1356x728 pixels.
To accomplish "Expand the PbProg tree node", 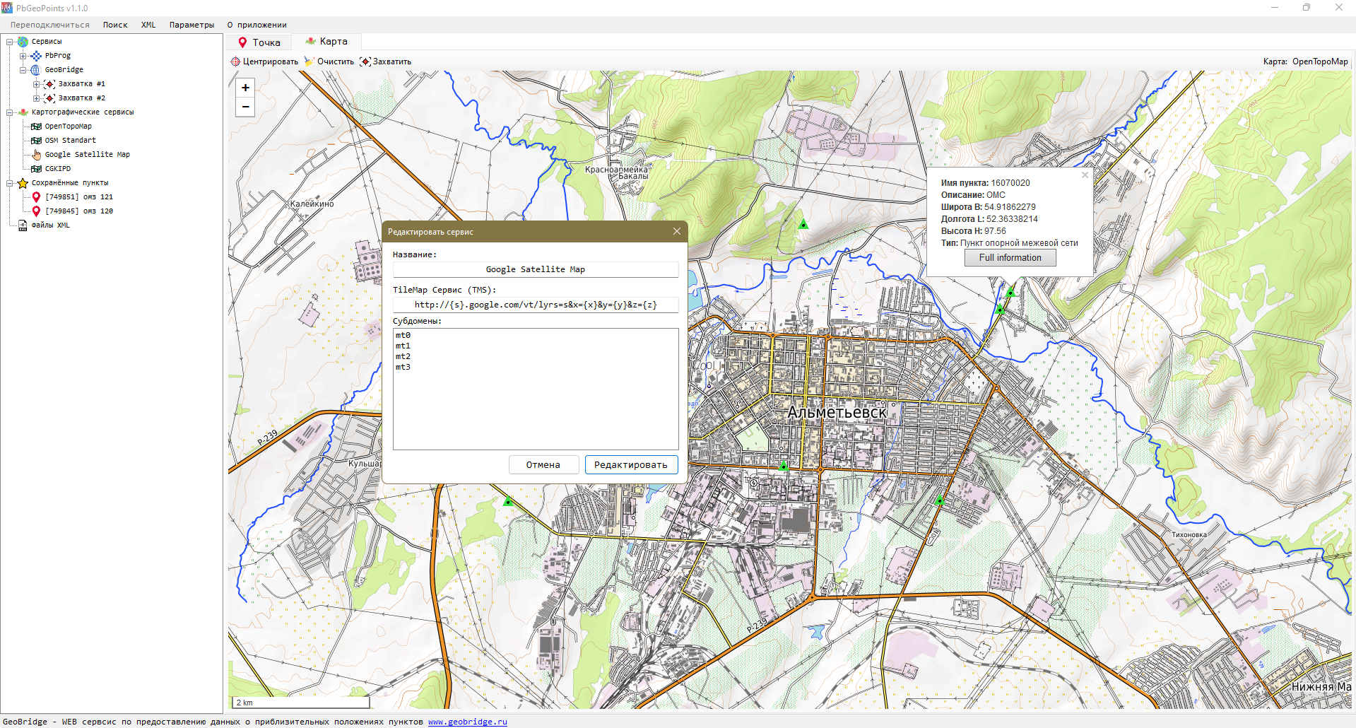I will point(23,56).
